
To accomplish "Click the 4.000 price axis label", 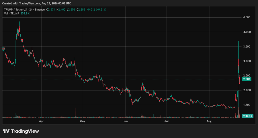I will (x=247, y=32).
